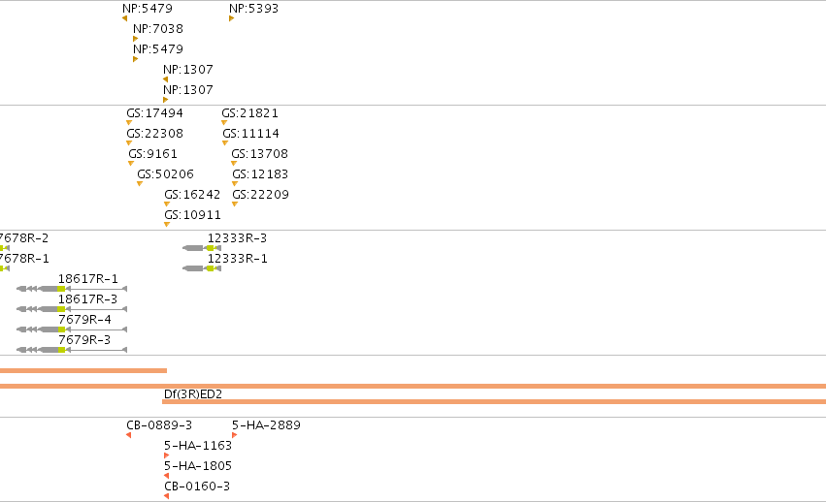The image size is (826, 502).
Task: Click the red arrow under 5-HA-2889
Action: click(x=235, y=435)
